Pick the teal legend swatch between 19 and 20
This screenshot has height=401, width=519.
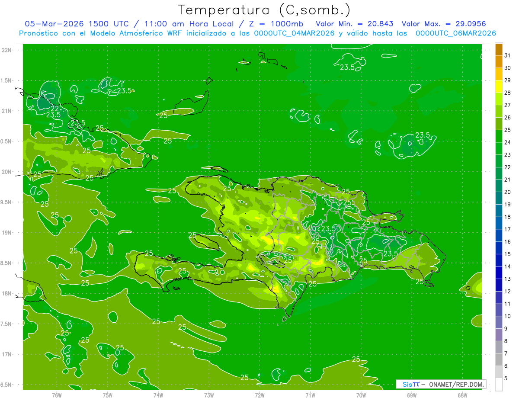tap(499, 198)
